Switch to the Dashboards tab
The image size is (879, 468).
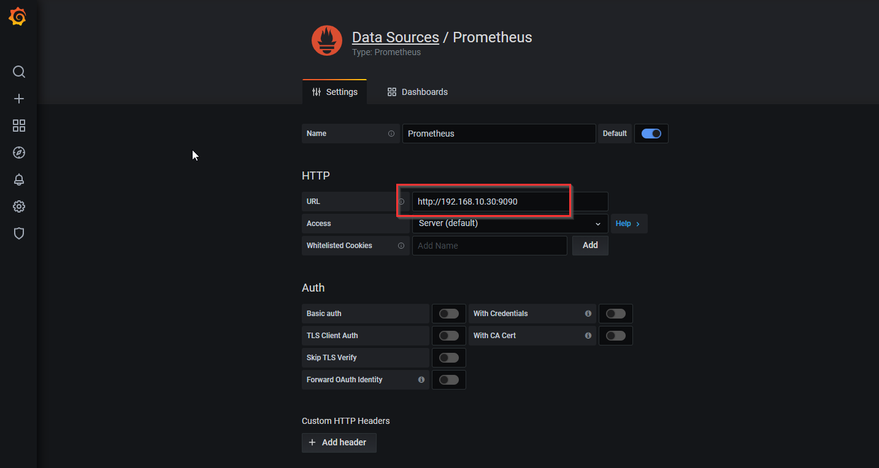point(418,92)
